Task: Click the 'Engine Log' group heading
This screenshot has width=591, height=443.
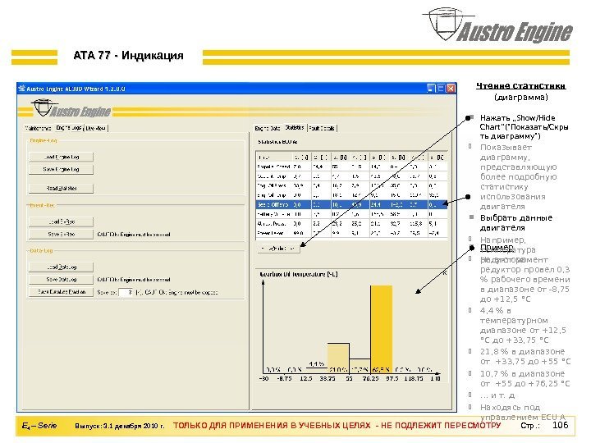Action: (x=44, y=140)
